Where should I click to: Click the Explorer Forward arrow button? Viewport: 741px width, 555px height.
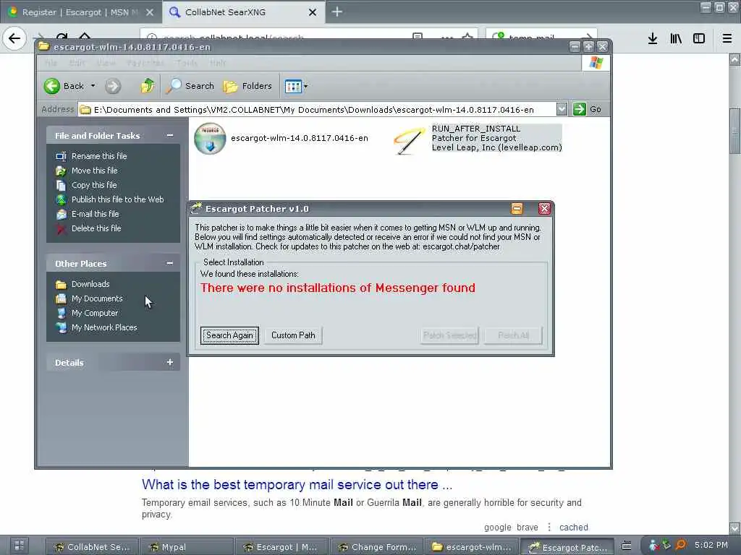tap(113, 86)
